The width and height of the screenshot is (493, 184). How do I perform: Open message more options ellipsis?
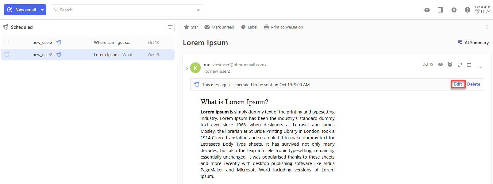480,67
